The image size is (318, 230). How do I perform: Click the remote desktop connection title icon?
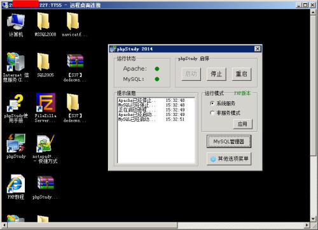click(5, 4)
